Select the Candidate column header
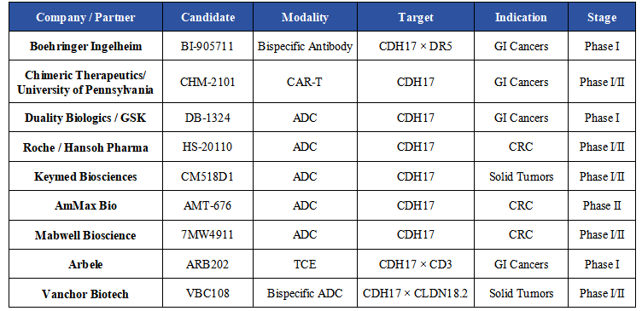The image size is (642, 311). [x=208, y=17]
